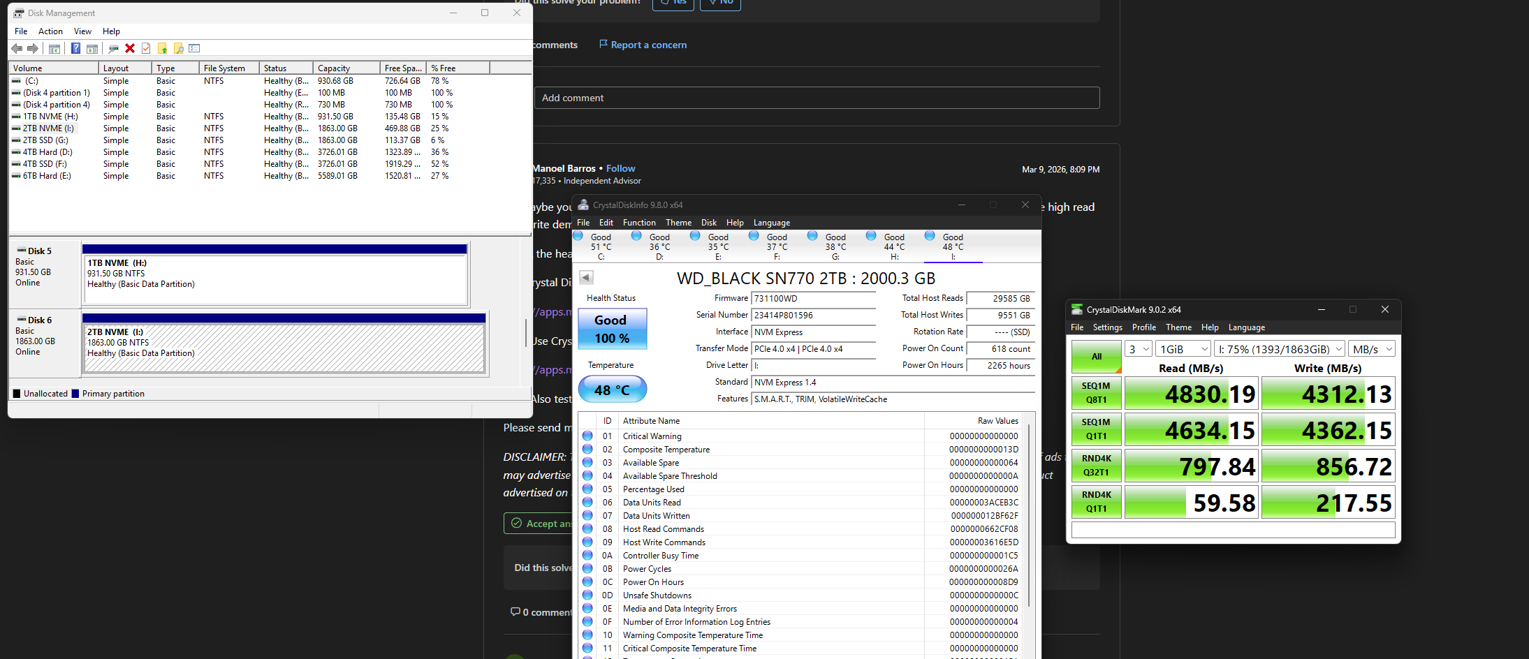Viewport: 1529px width, 659px height.
Task: Click the settings checklist toolbar icon
Action: [x=194, y=48]
